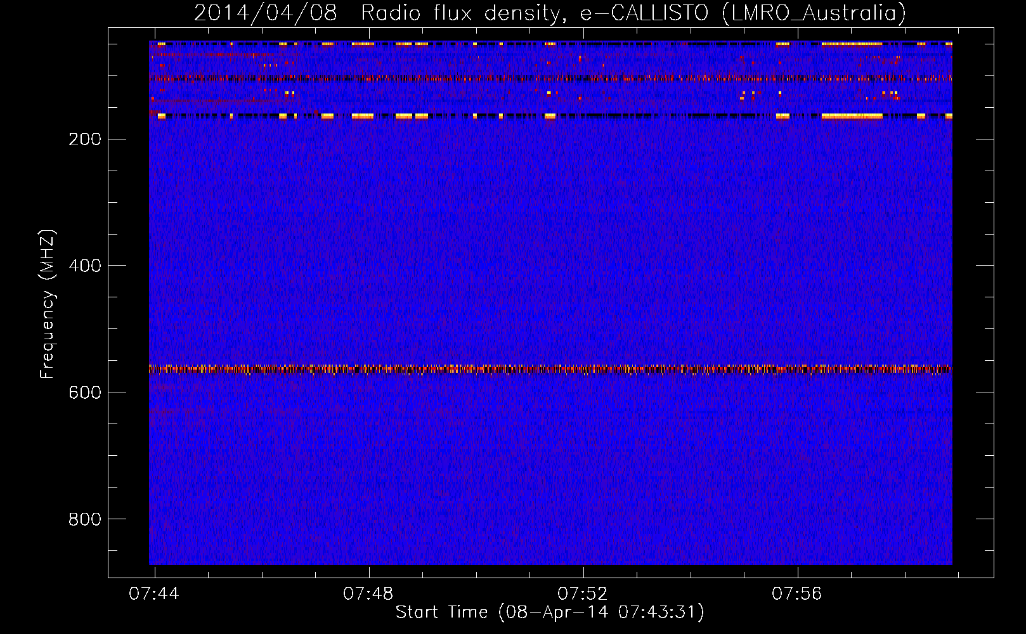Click the 800 frequency tick label

(85, 519)
